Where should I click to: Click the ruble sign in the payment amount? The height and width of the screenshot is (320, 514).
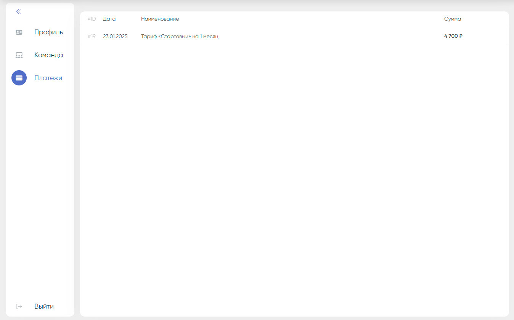click(x=461, y=36)
